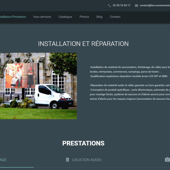Viewport: 170px width, 170px height.
Task: Go to the Nos camions page
Action: 42,17
